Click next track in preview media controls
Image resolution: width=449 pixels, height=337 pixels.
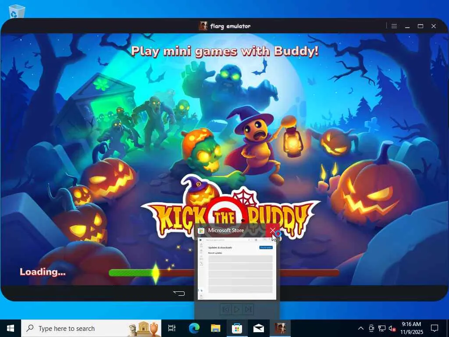248,309
